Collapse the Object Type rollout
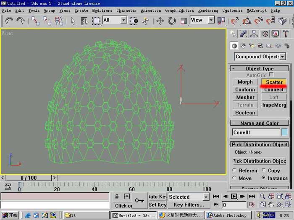This screenshot has height=220, width=294. tap(259, 68)
